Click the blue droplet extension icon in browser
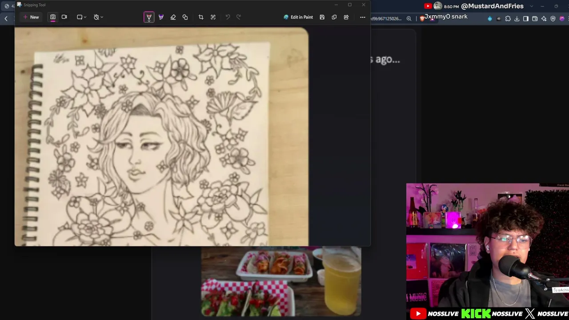 pos(490,19)
